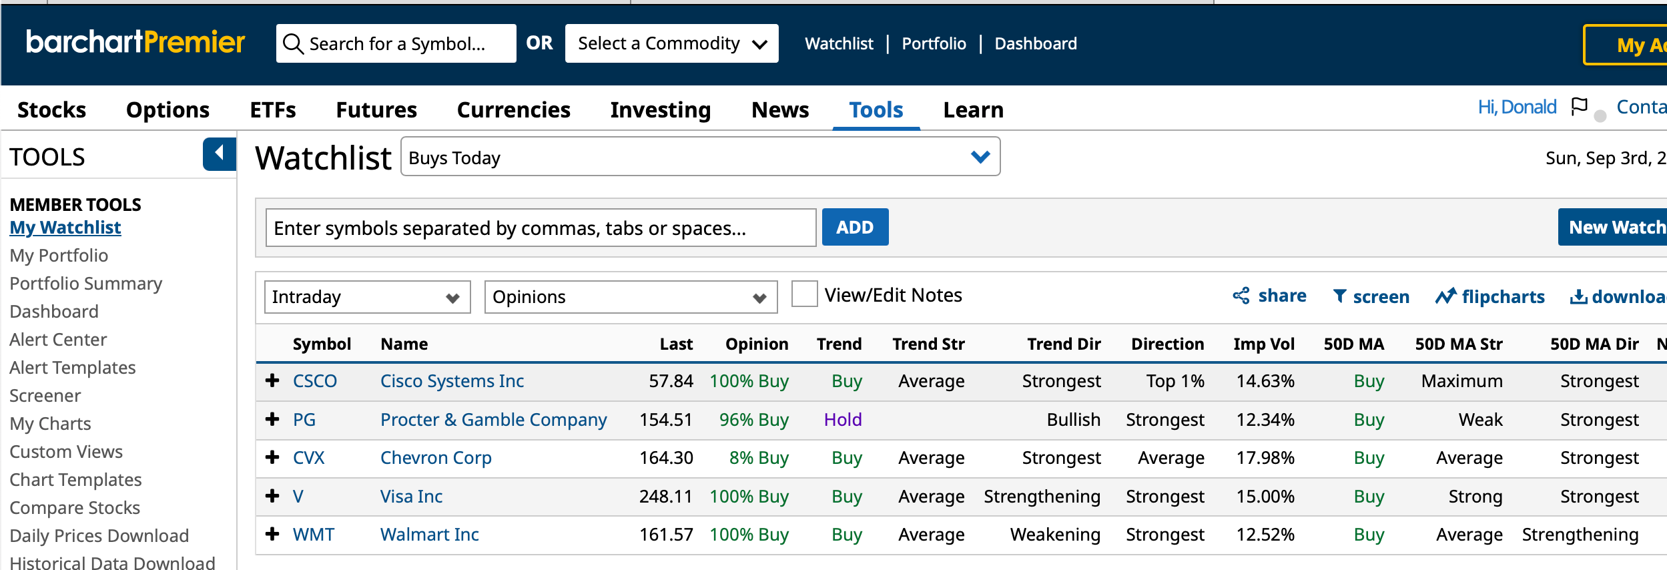Click the 100% Buy opinion for Visa
The height and width of the screenshot is (570, 1667).
tap(749, 496)
